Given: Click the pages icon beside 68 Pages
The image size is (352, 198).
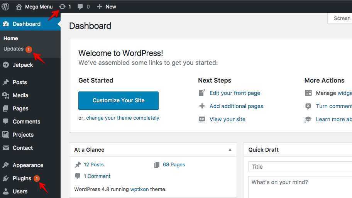Looking at the screenshot, I should (x=157, y=165).
